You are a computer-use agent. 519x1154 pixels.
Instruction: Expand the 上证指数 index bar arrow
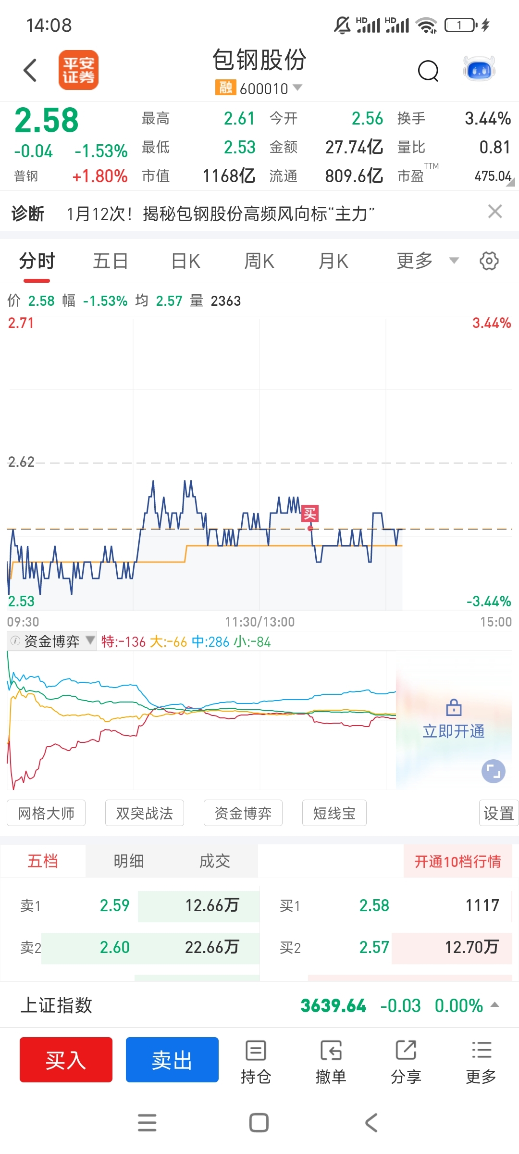pyautogui.click(x=495, y=1005)
